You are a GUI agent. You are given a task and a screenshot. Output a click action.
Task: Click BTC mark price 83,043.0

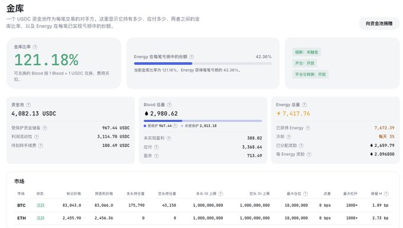pos(72,205)
